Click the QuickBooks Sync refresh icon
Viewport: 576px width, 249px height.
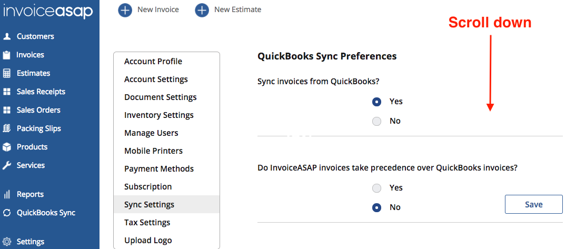(x=7, y=213)
